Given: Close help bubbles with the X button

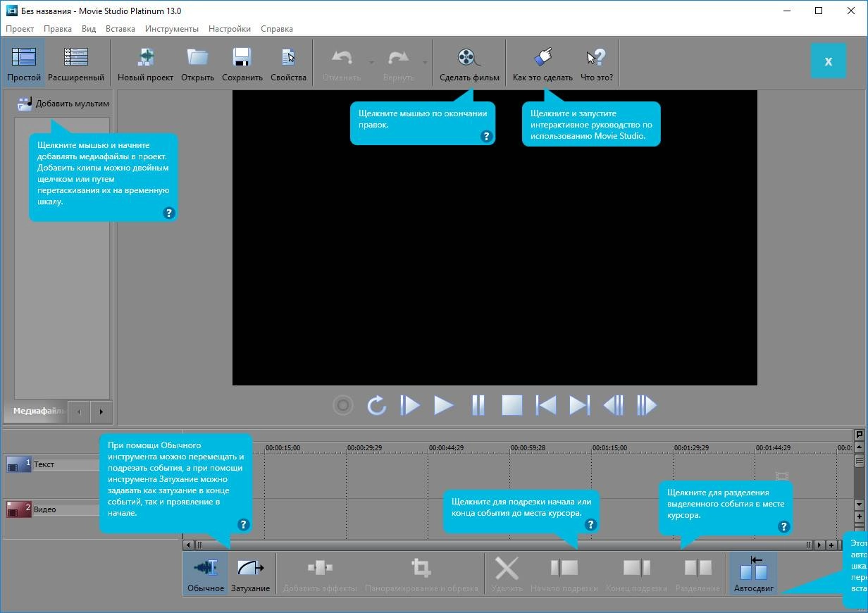Looking at the screenshot, I should click(829, 61).
